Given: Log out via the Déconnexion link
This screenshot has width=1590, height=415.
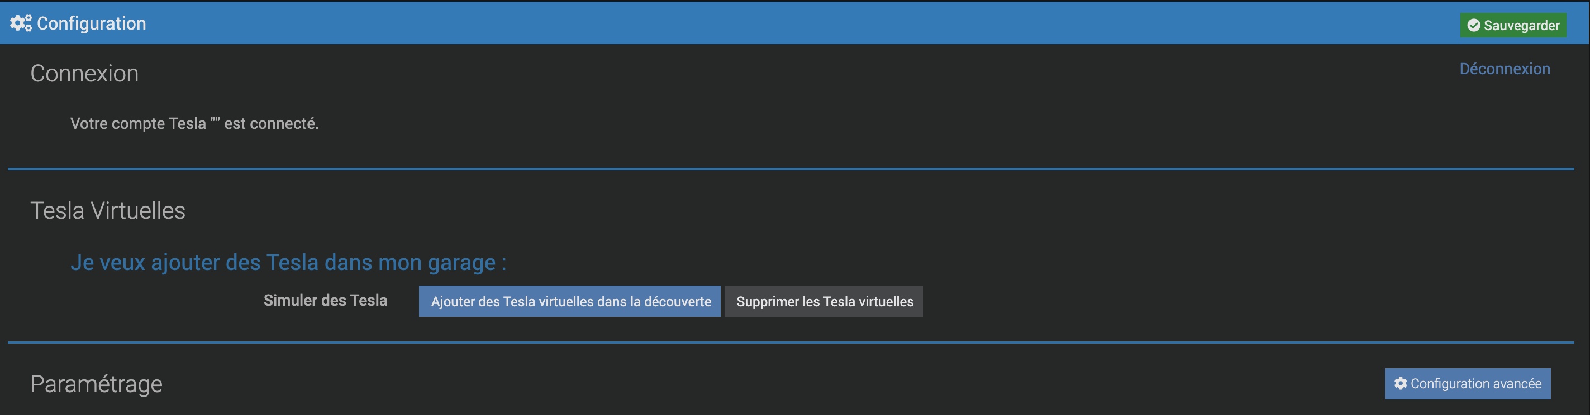Looking at the screenshot, I should [1504, 69].
